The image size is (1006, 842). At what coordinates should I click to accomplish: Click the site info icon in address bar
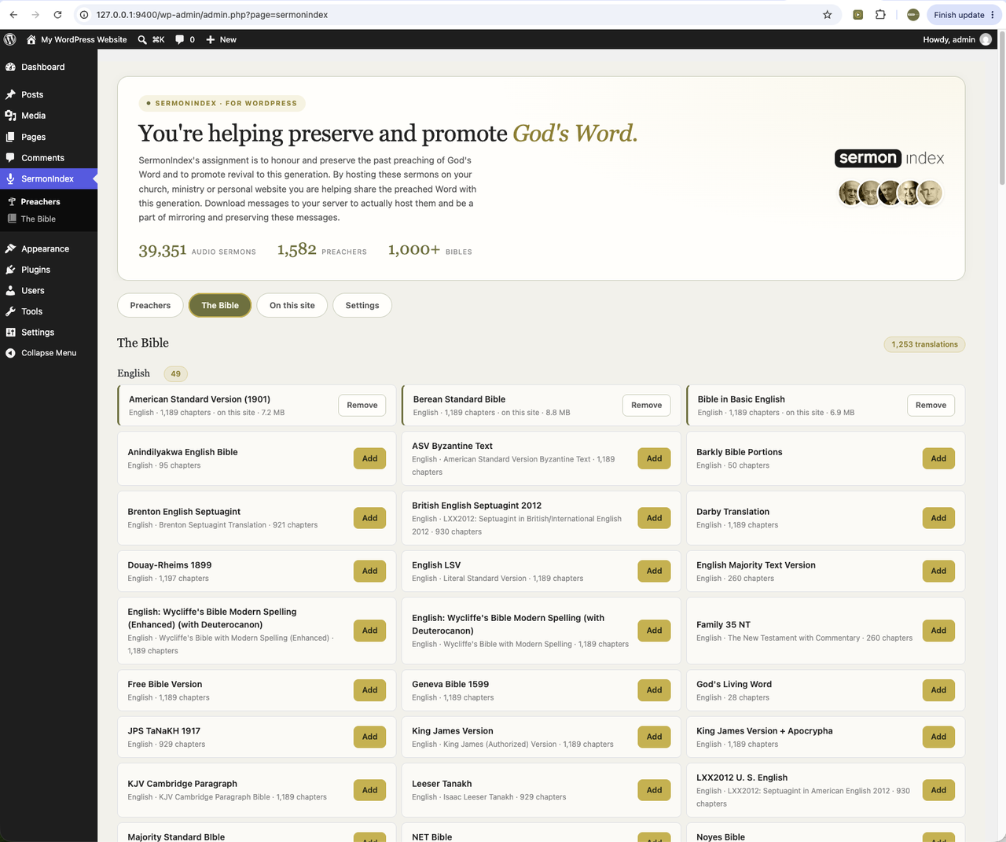point(84,15)
